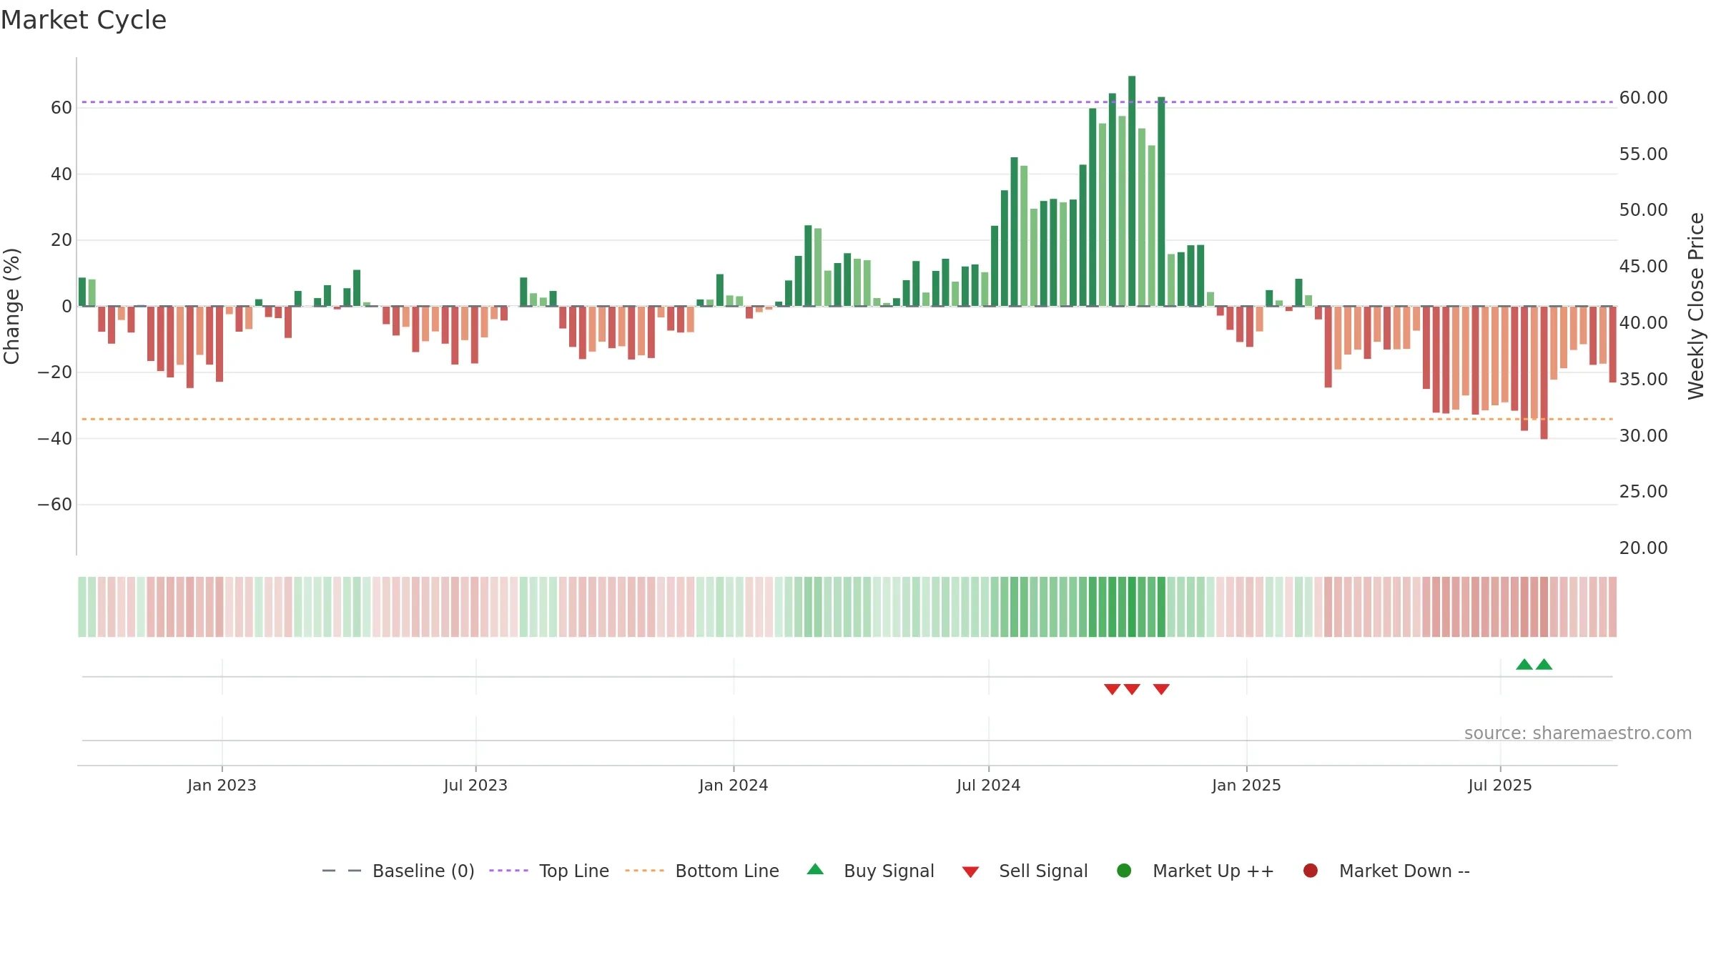The width and height of the screenshot is (1716, 965).
Task: Click the Market Down -- legend entry
Action: click(x=1386, y=871)
